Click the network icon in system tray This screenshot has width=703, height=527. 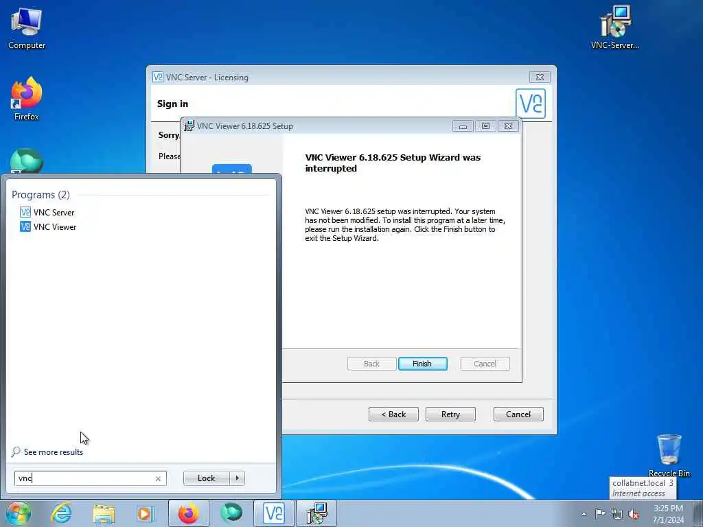click(617, 515)
